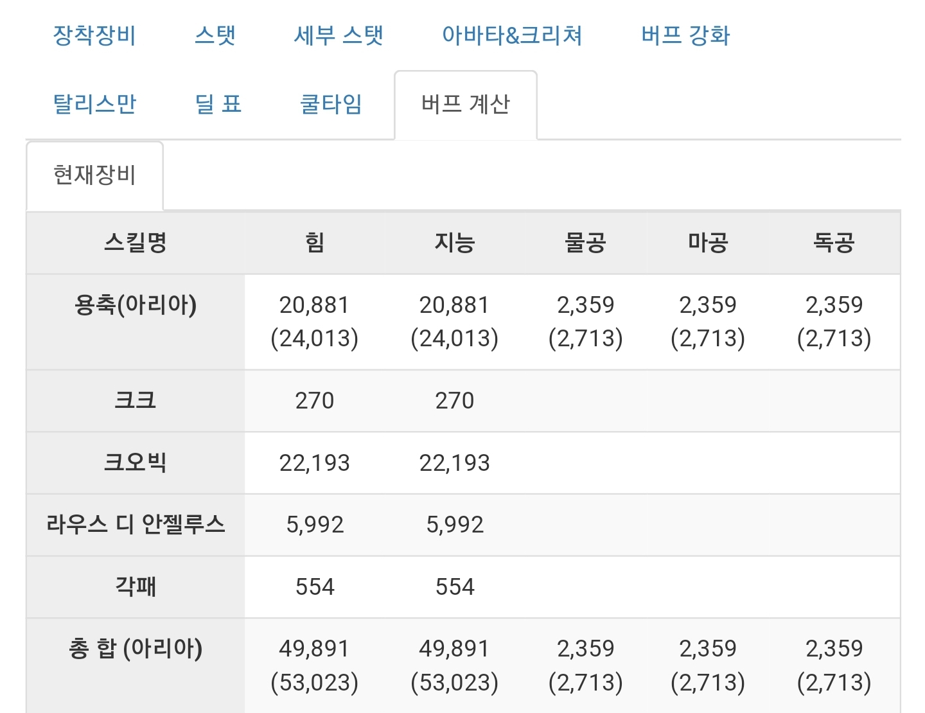Open the 세부 스탯 tab
This screenshot has width=925, height=713.
(x=339, y=35)
